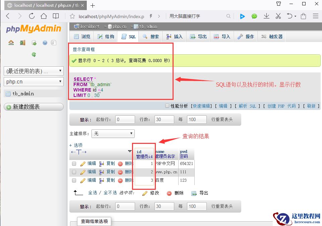
Task: Open the blue video play icon
Action: point(242,16)
